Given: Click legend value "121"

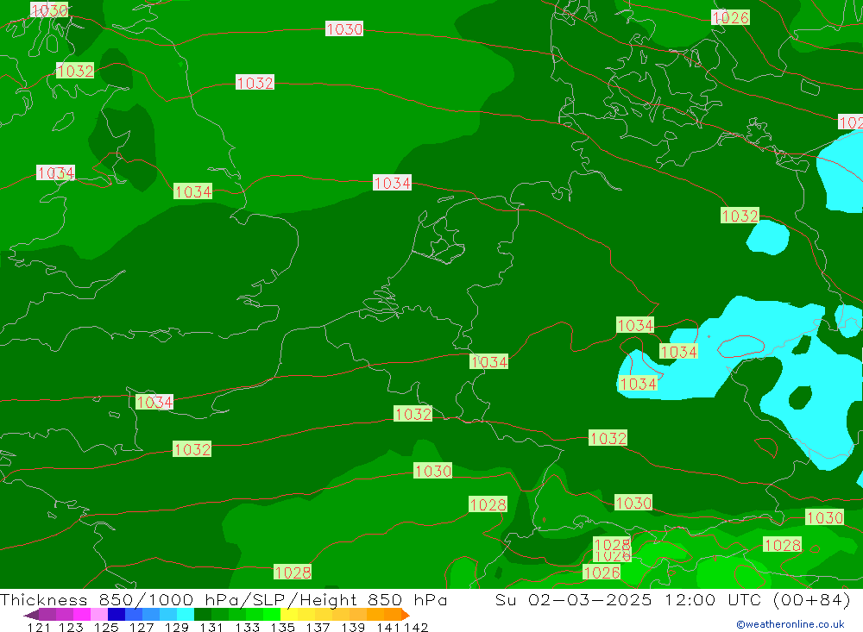Looking at the screenshot, I should point(39,627).
